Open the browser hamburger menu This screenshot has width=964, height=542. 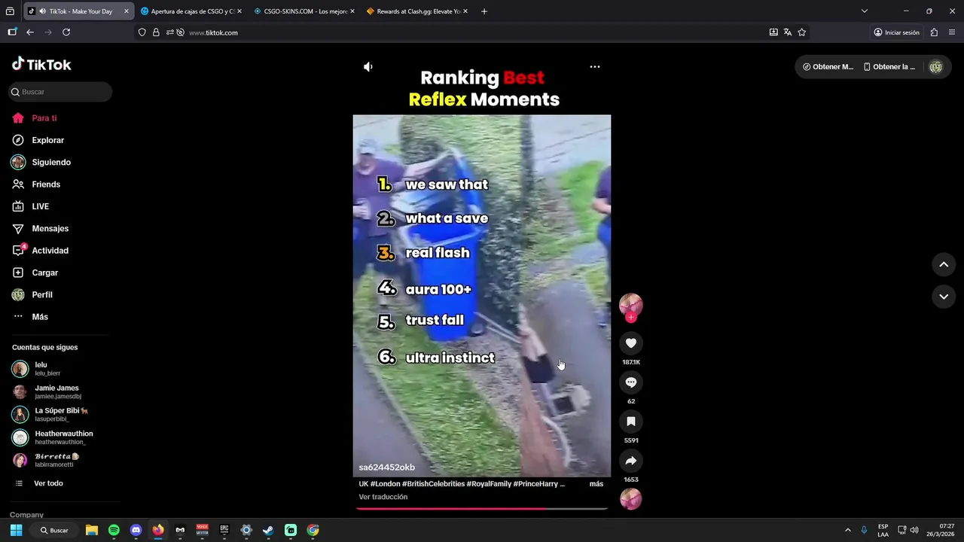click(953, 32)
